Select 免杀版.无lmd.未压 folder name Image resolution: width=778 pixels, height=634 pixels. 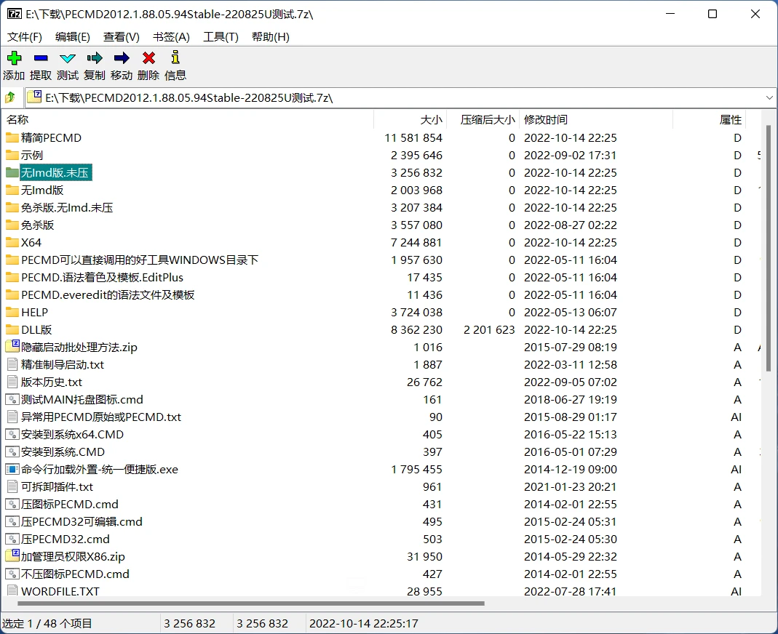67,207
